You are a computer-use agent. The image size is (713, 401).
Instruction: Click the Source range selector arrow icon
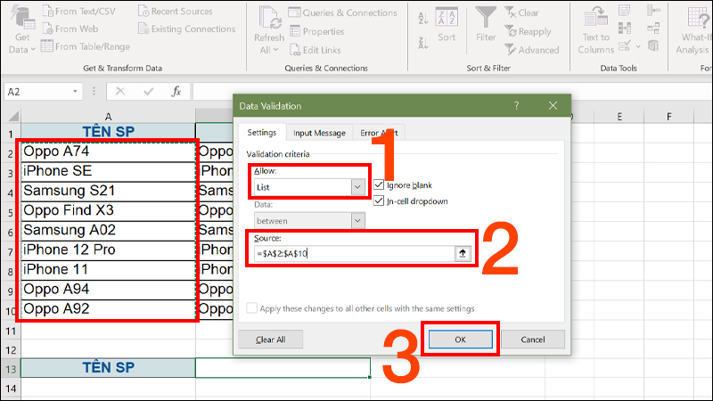(x=462, y=253)
